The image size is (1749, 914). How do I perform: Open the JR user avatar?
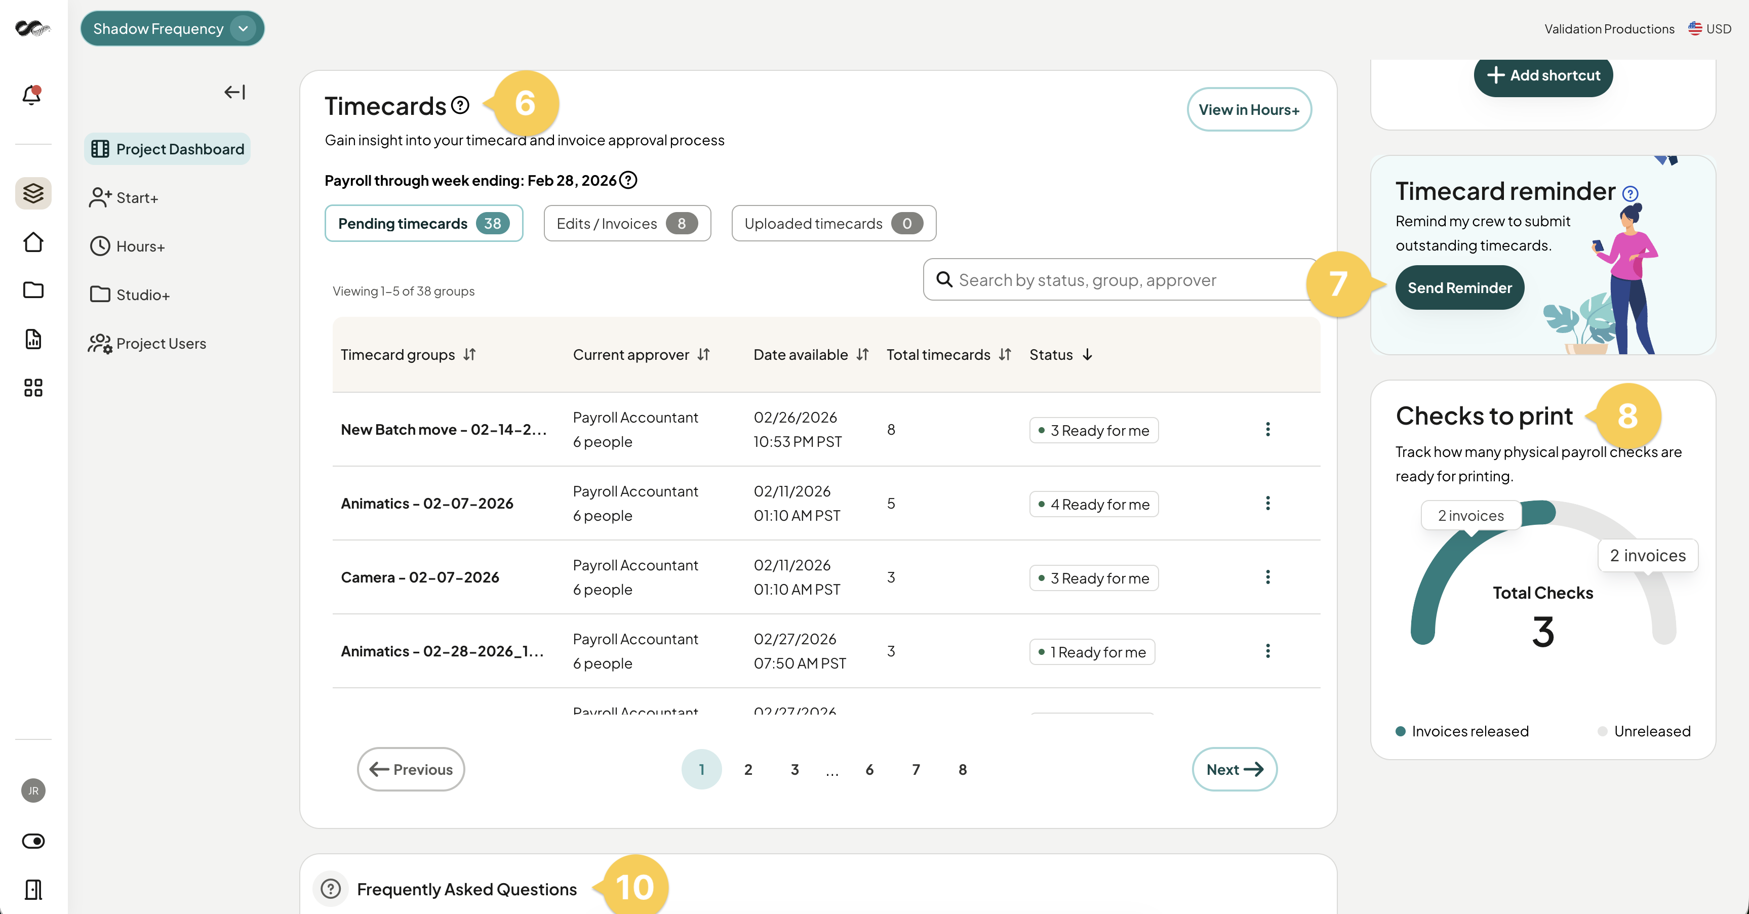[x=33, y=791]
